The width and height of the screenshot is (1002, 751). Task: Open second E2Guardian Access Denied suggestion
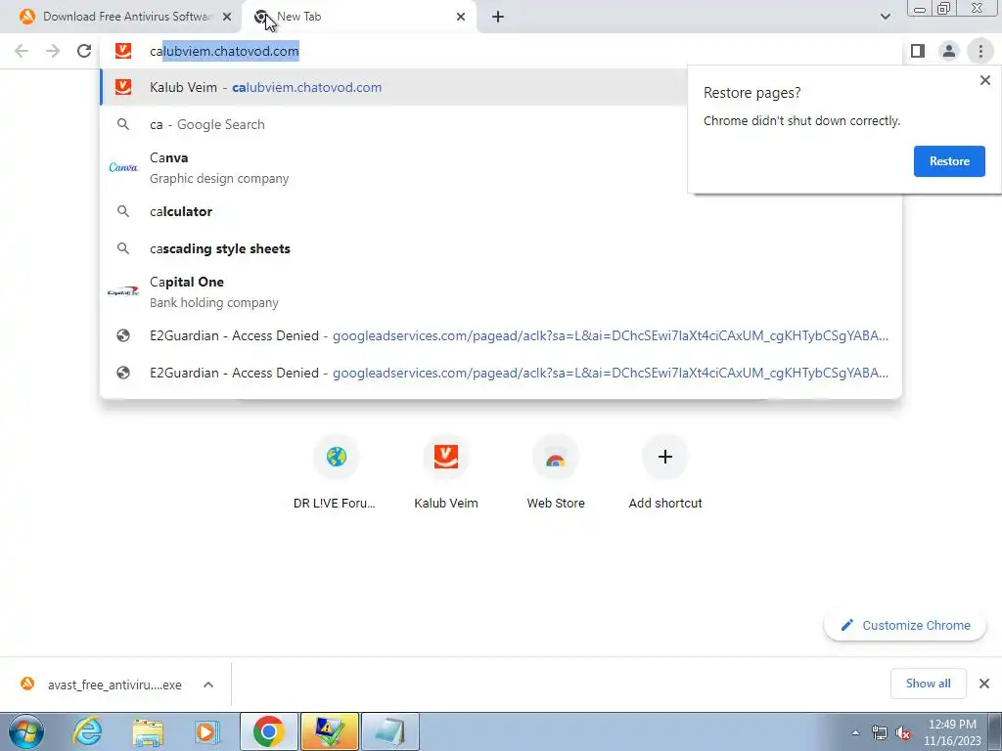(x=501, y=373)
